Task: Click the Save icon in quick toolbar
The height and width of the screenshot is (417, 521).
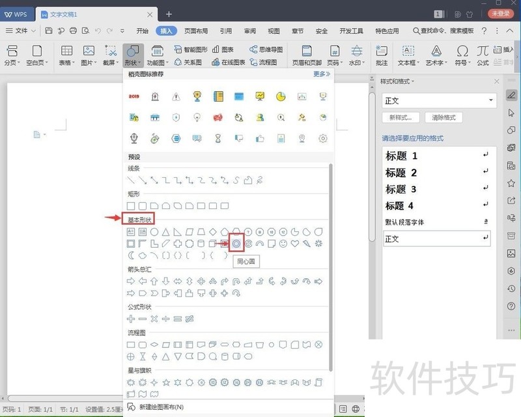Action: tap(48, 31)
